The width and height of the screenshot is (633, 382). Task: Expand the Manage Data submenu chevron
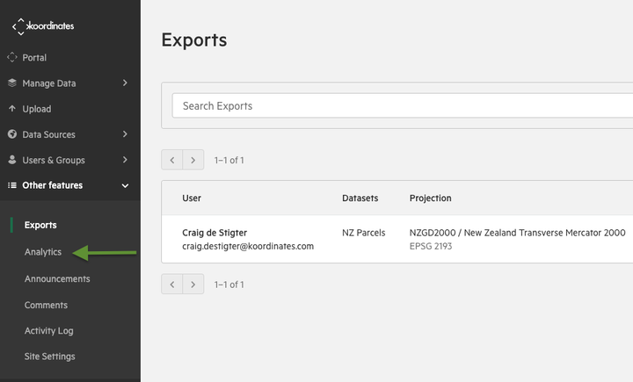pyautogui.click(x=125, y=83)
